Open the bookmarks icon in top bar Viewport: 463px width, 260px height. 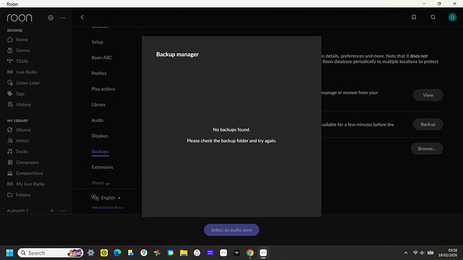pyautogui.click(x=414, y=17)
